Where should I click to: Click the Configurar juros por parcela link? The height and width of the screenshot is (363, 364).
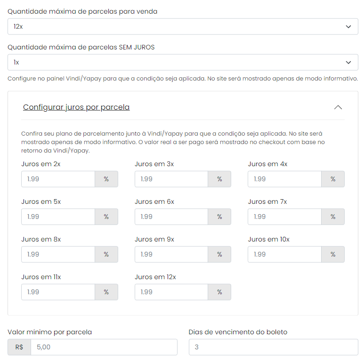pos(76,107)
